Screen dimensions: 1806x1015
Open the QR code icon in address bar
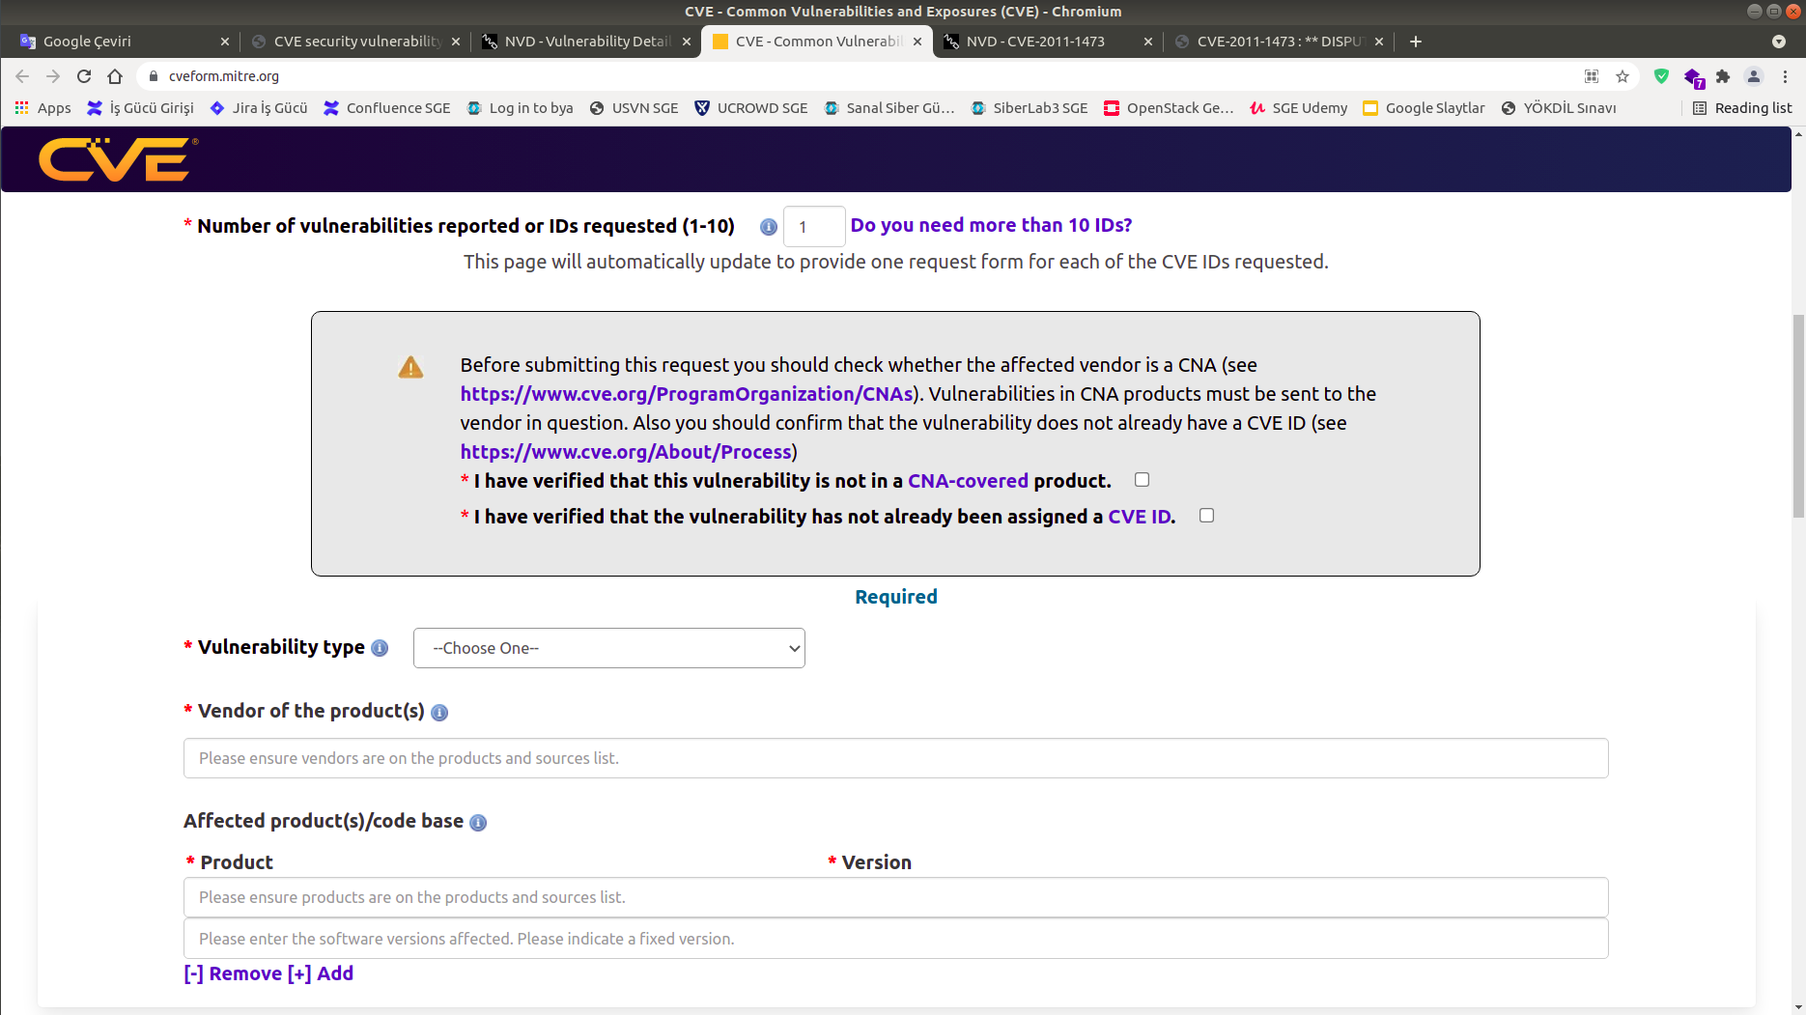(x=1592, y=76)
